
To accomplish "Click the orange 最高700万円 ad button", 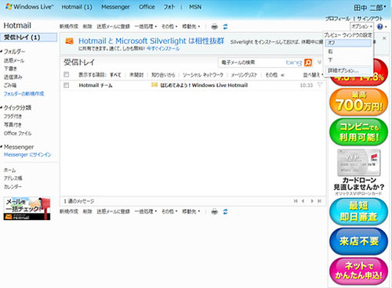I will click(x=358, y=102).
